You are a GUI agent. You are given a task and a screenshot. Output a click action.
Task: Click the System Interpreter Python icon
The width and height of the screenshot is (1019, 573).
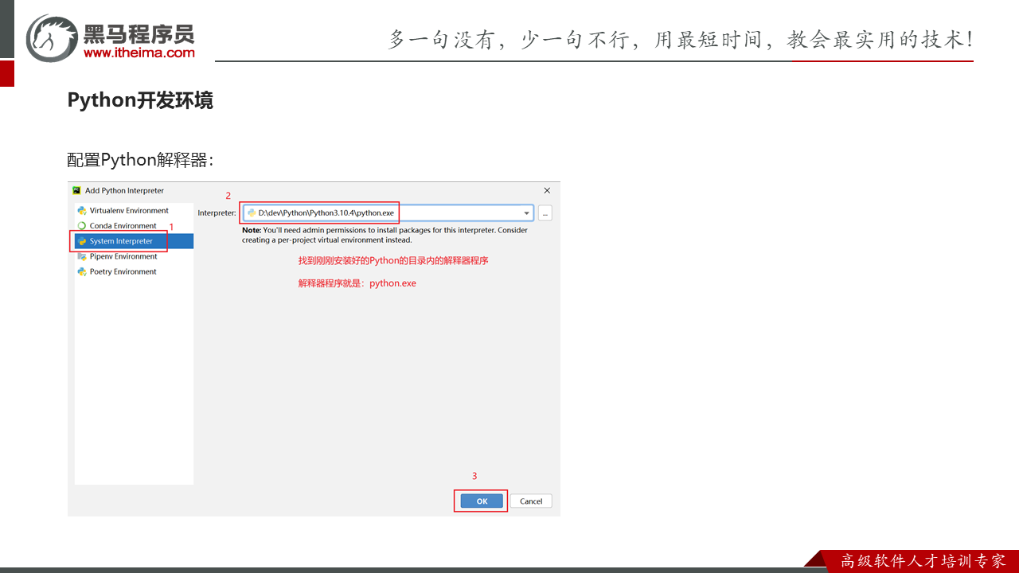pyautogui.click(x=81, y=241)
